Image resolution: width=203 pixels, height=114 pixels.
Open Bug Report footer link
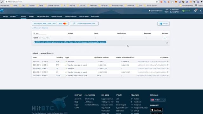pos(106,108)
